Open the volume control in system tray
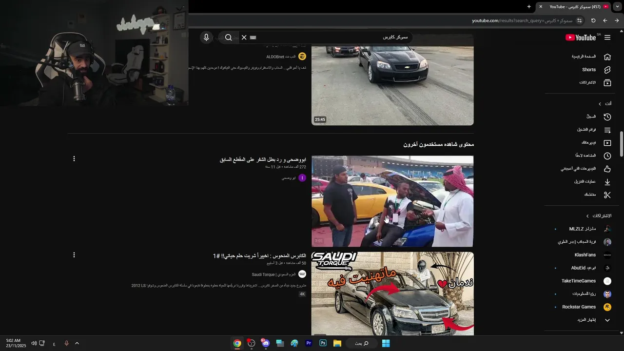Image resolution: width=624 pixels, height=351 pixels. [34, 343]
